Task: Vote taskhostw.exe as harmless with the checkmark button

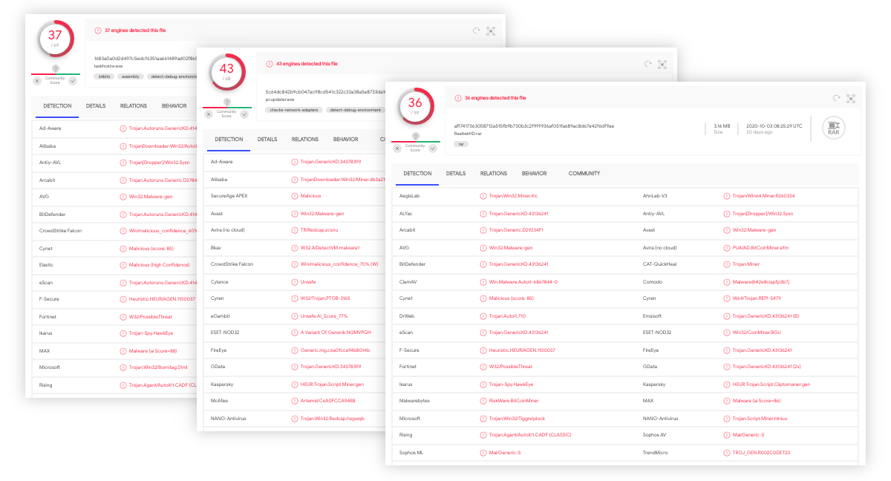Action: click(73, 80)
